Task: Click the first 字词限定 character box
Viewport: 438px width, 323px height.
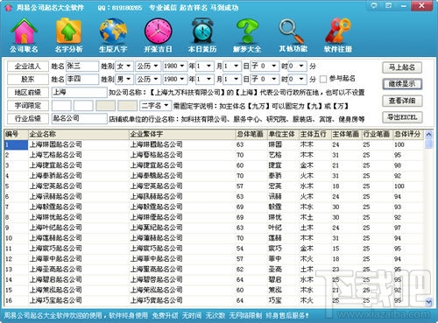Action: pos(61,105)
